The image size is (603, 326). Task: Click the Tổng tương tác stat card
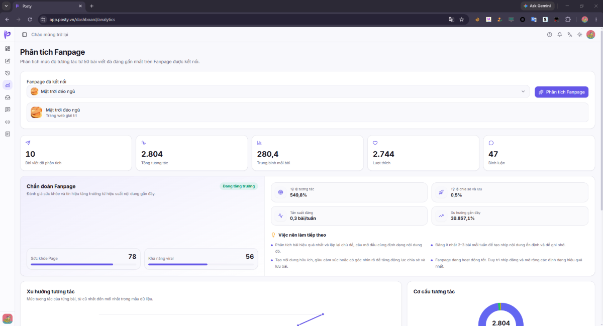191,153
